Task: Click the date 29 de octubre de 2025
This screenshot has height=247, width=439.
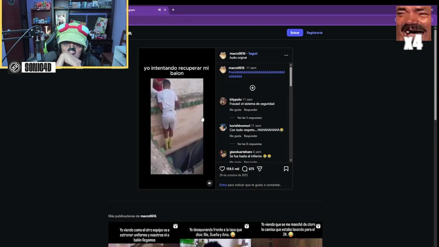Action: [234, 175]
